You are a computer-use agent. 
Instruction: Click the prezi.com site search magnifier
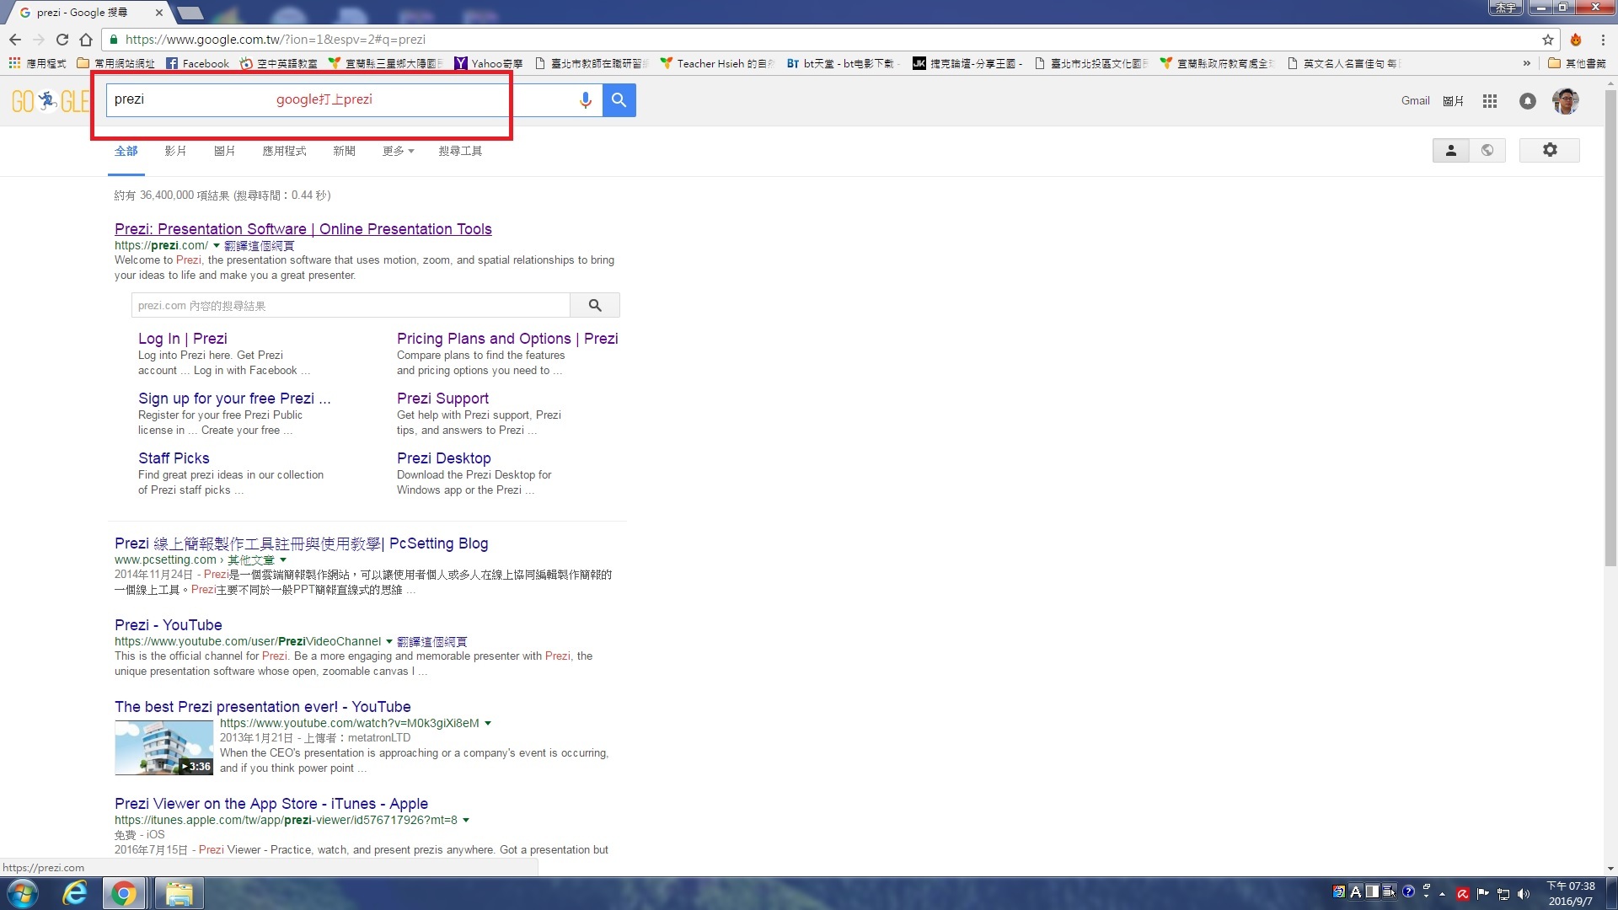(595, 305)
